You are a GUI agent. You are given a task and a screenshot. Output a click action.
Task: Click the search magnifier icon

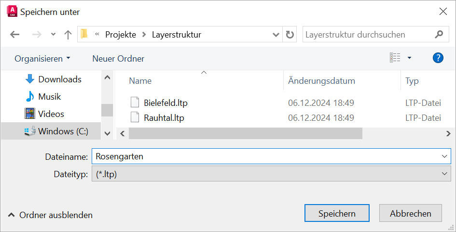pyautogui.click(x=439, y=35)
